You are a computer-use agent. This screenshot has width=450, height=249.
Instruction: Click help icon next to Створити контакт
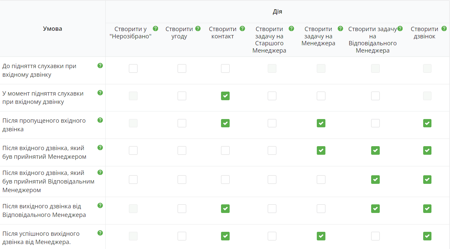pos(242,28)
